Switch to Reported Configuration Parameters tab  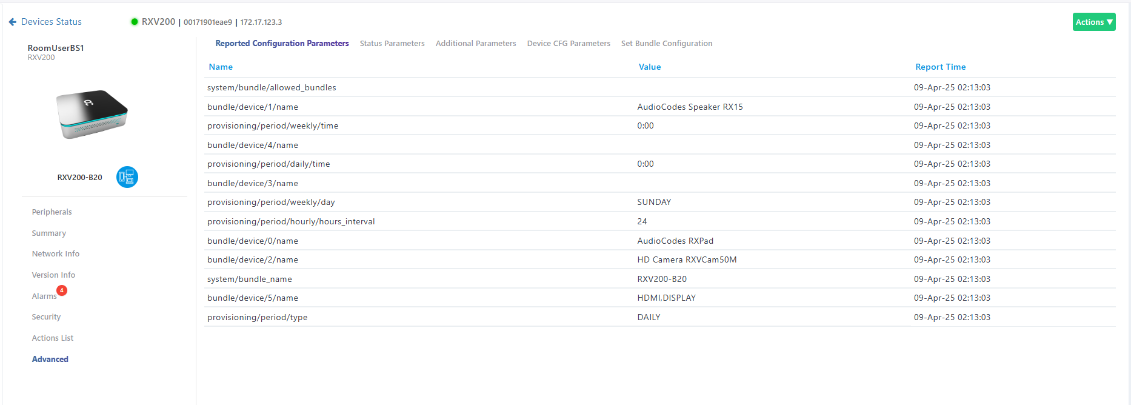[282, 44]
